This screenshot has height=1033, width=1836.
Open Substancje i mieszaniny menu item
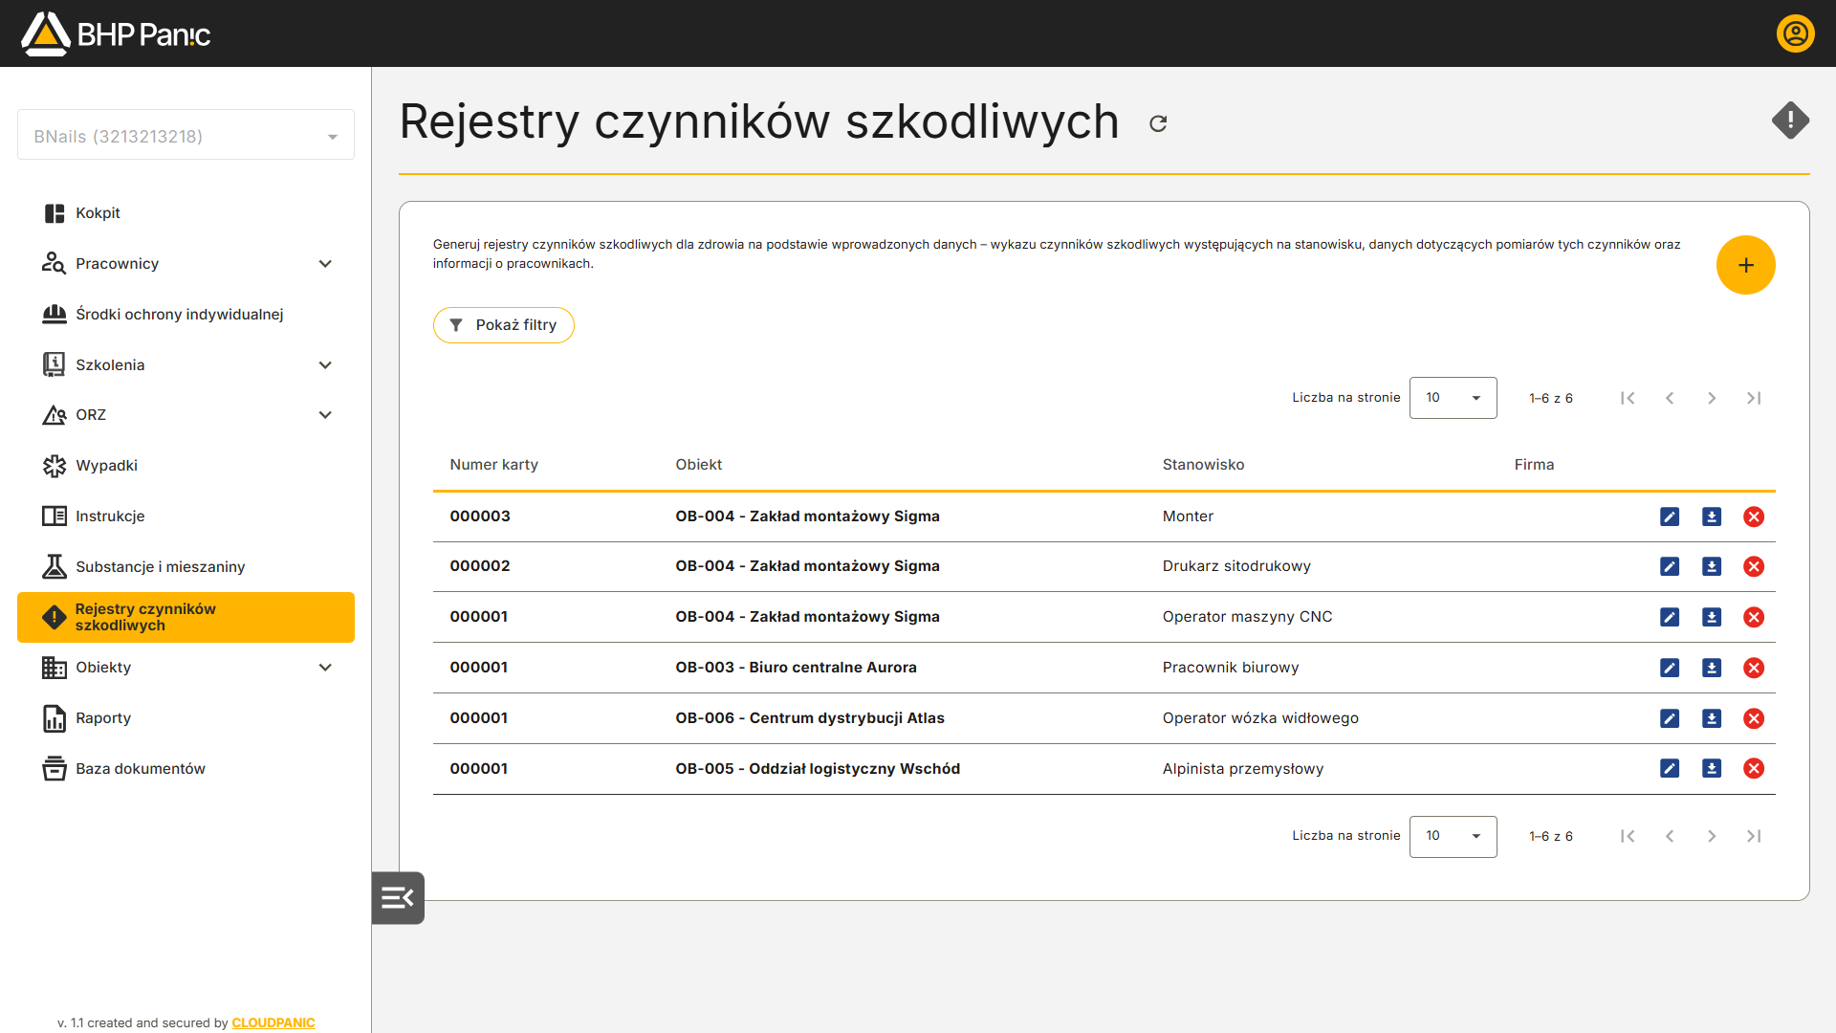point(186,567)
